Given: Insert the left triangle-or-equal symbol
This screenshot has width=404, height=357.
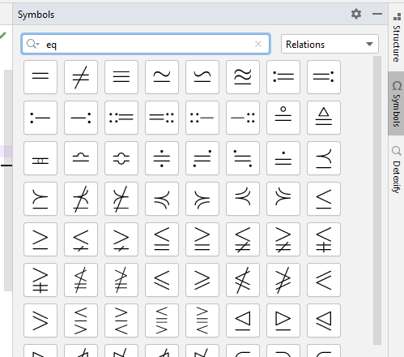Looking at the screenshot, I should [x=243, y=320].
